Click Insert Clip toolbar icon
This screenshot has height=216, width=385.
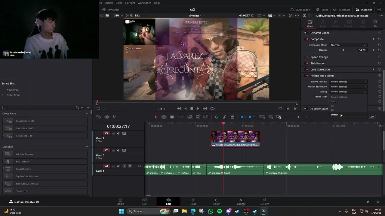click(190, 117)
